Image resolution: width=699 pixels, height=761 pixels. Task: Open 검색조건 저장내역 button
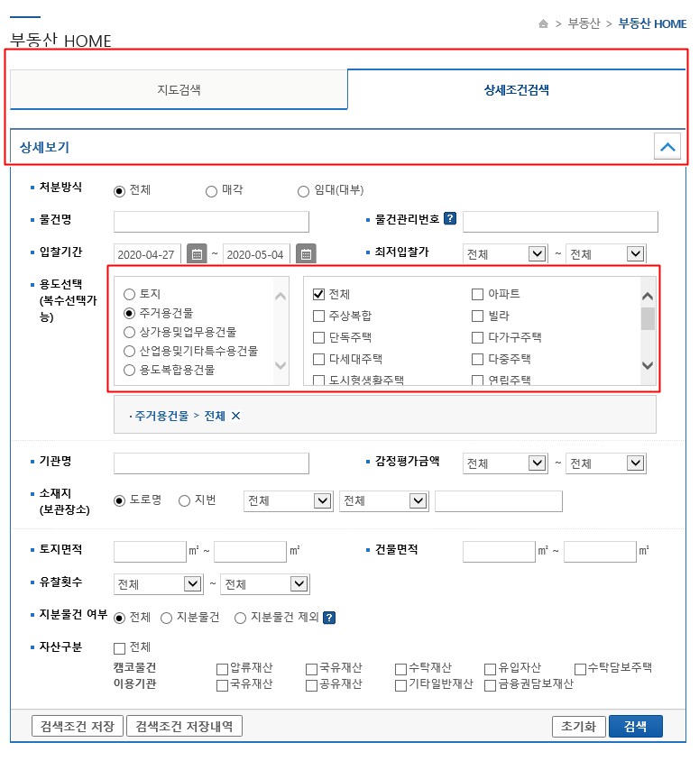point(185,726)
